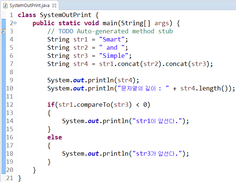The height and width of the screenshot is (182, 236).
Task: Click the "str3가 앞선다." string on line 18
Action: click(155, 154)
